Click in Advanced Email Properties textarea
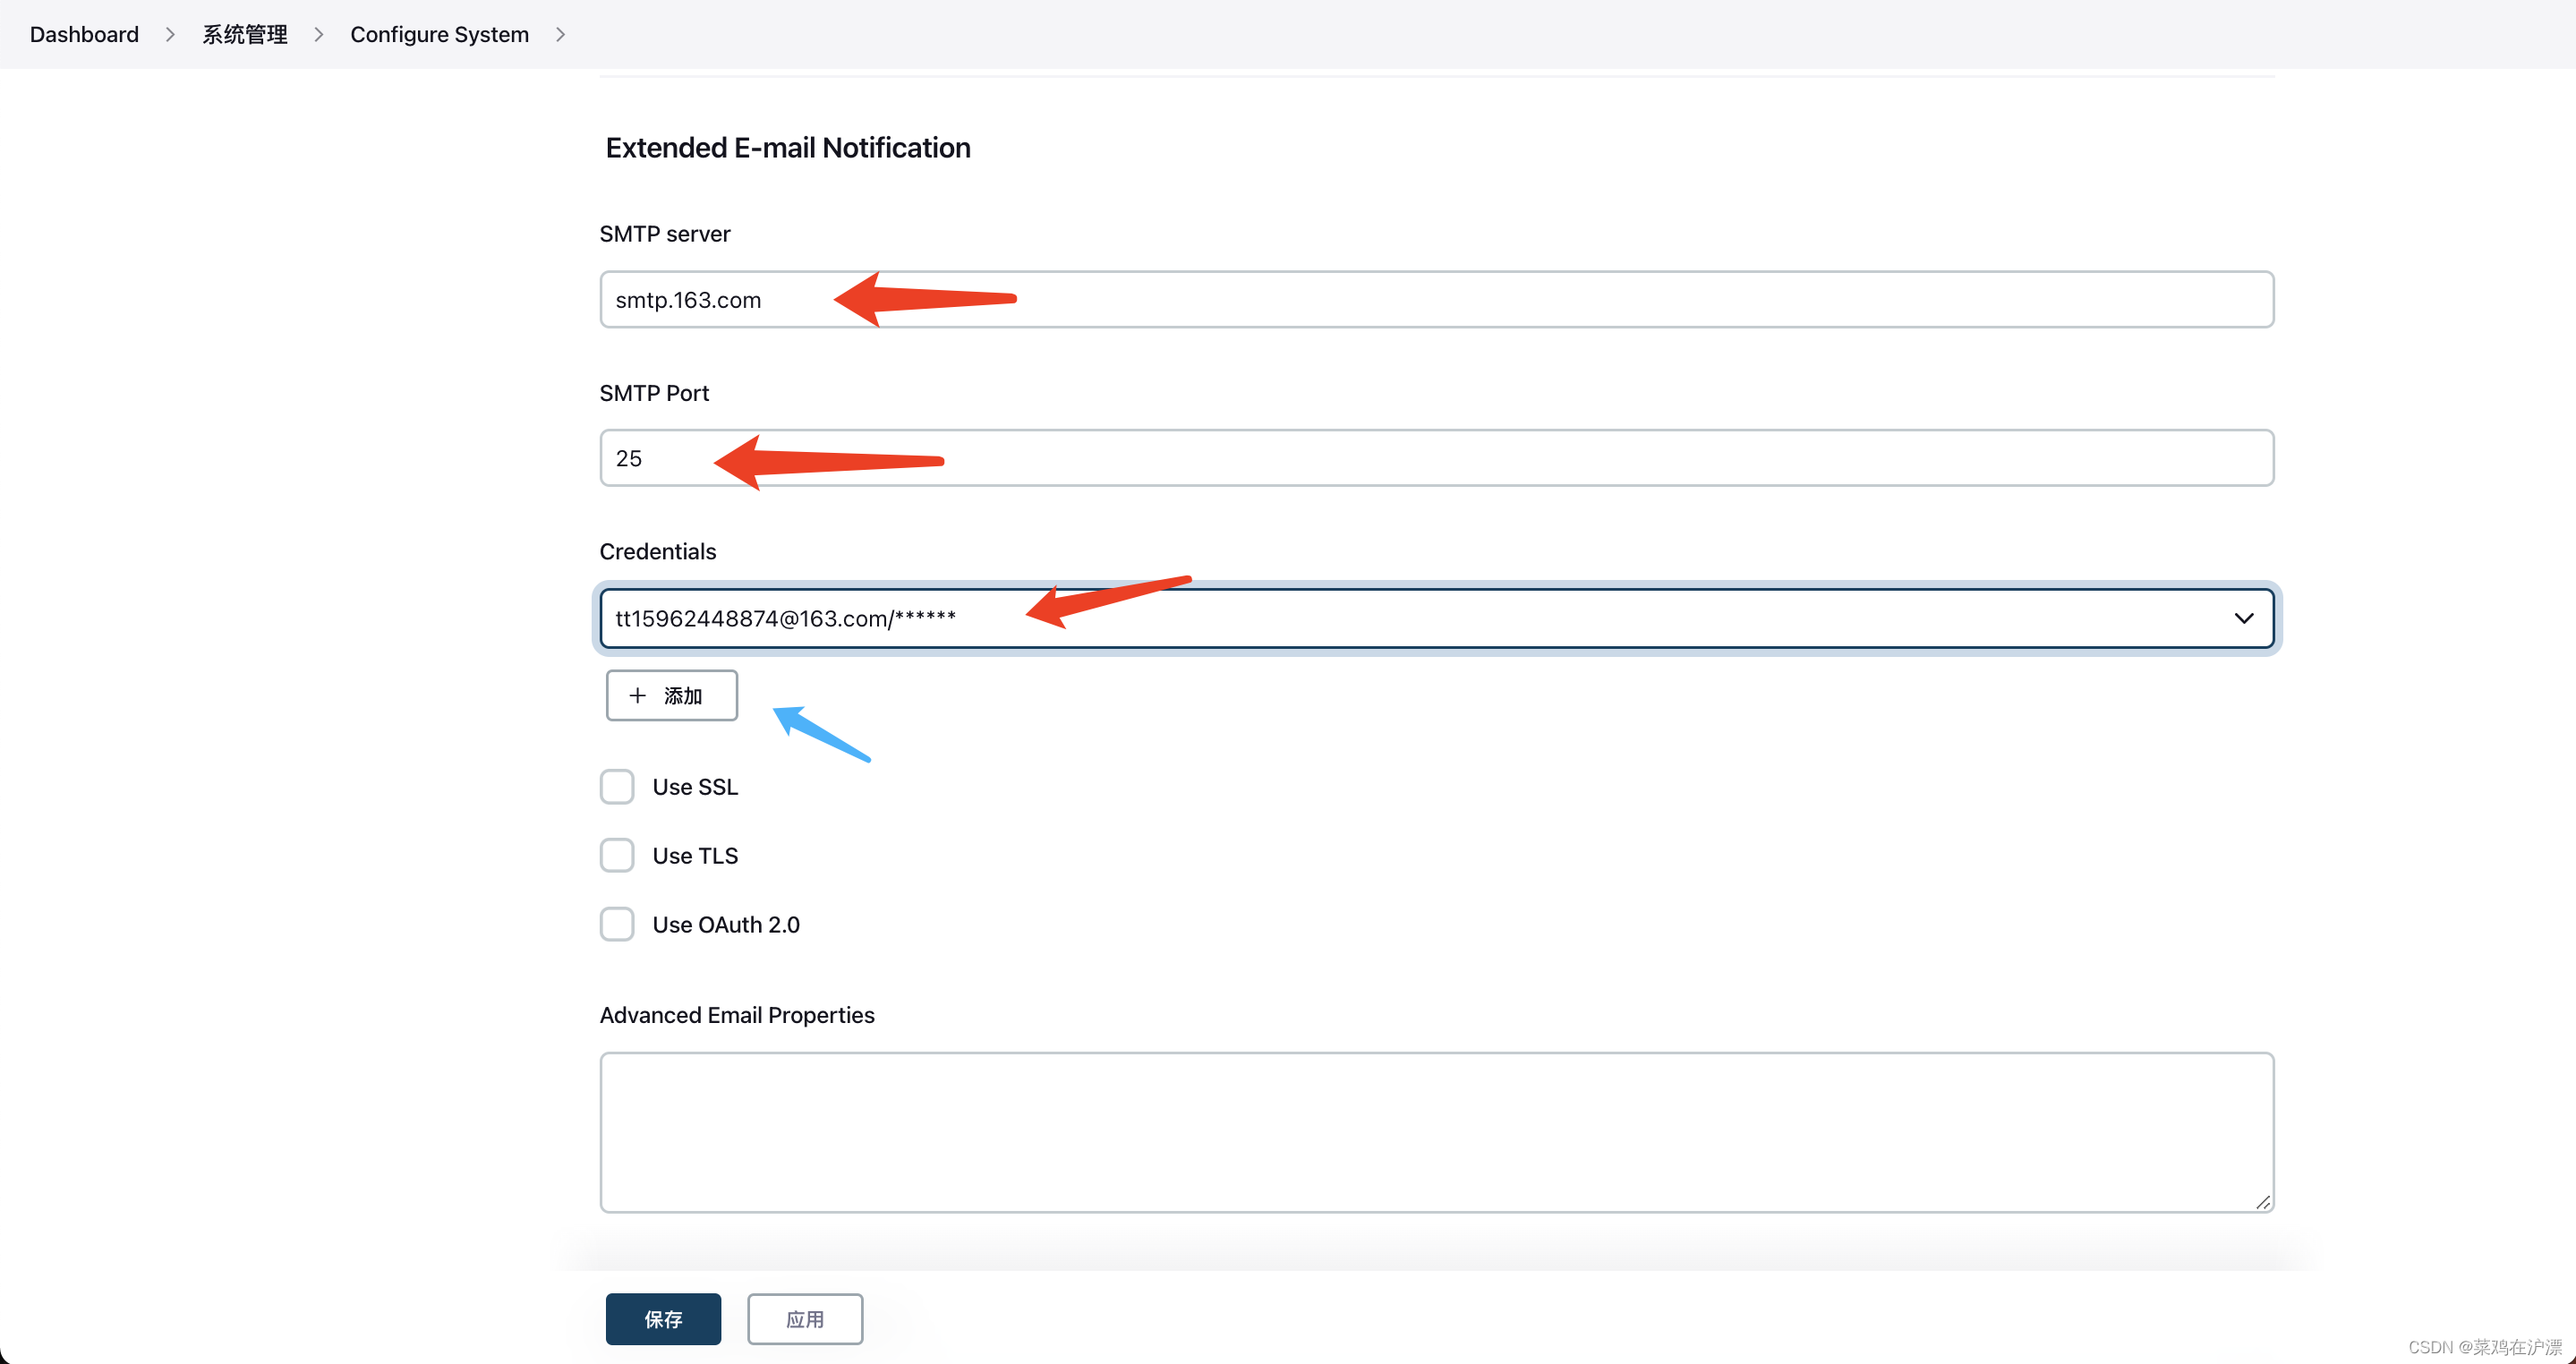Viewport: 2576px width, 1364px height. pyautogui.click(x=1436, y=1131)
